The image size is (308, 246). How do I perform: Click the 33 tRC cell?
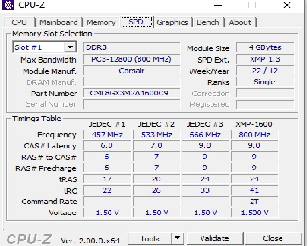[205, 190]
